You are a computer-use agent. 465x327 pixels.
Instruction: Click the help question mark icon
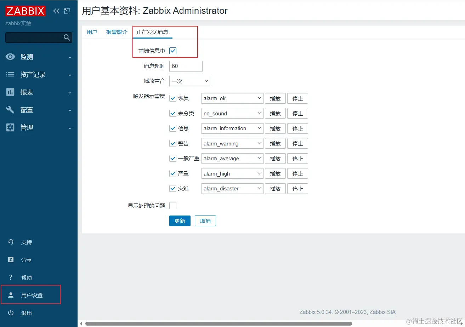11,277
